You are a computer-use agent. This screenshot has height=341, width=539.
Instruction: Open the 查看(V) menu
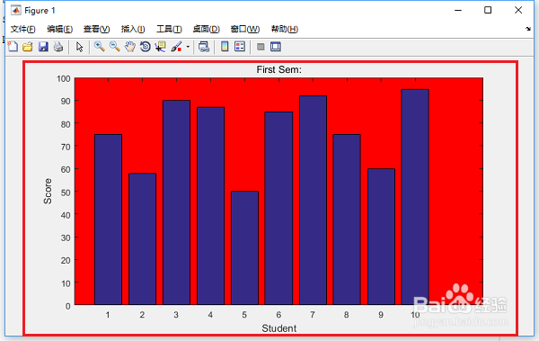click(x=97, y=29)
